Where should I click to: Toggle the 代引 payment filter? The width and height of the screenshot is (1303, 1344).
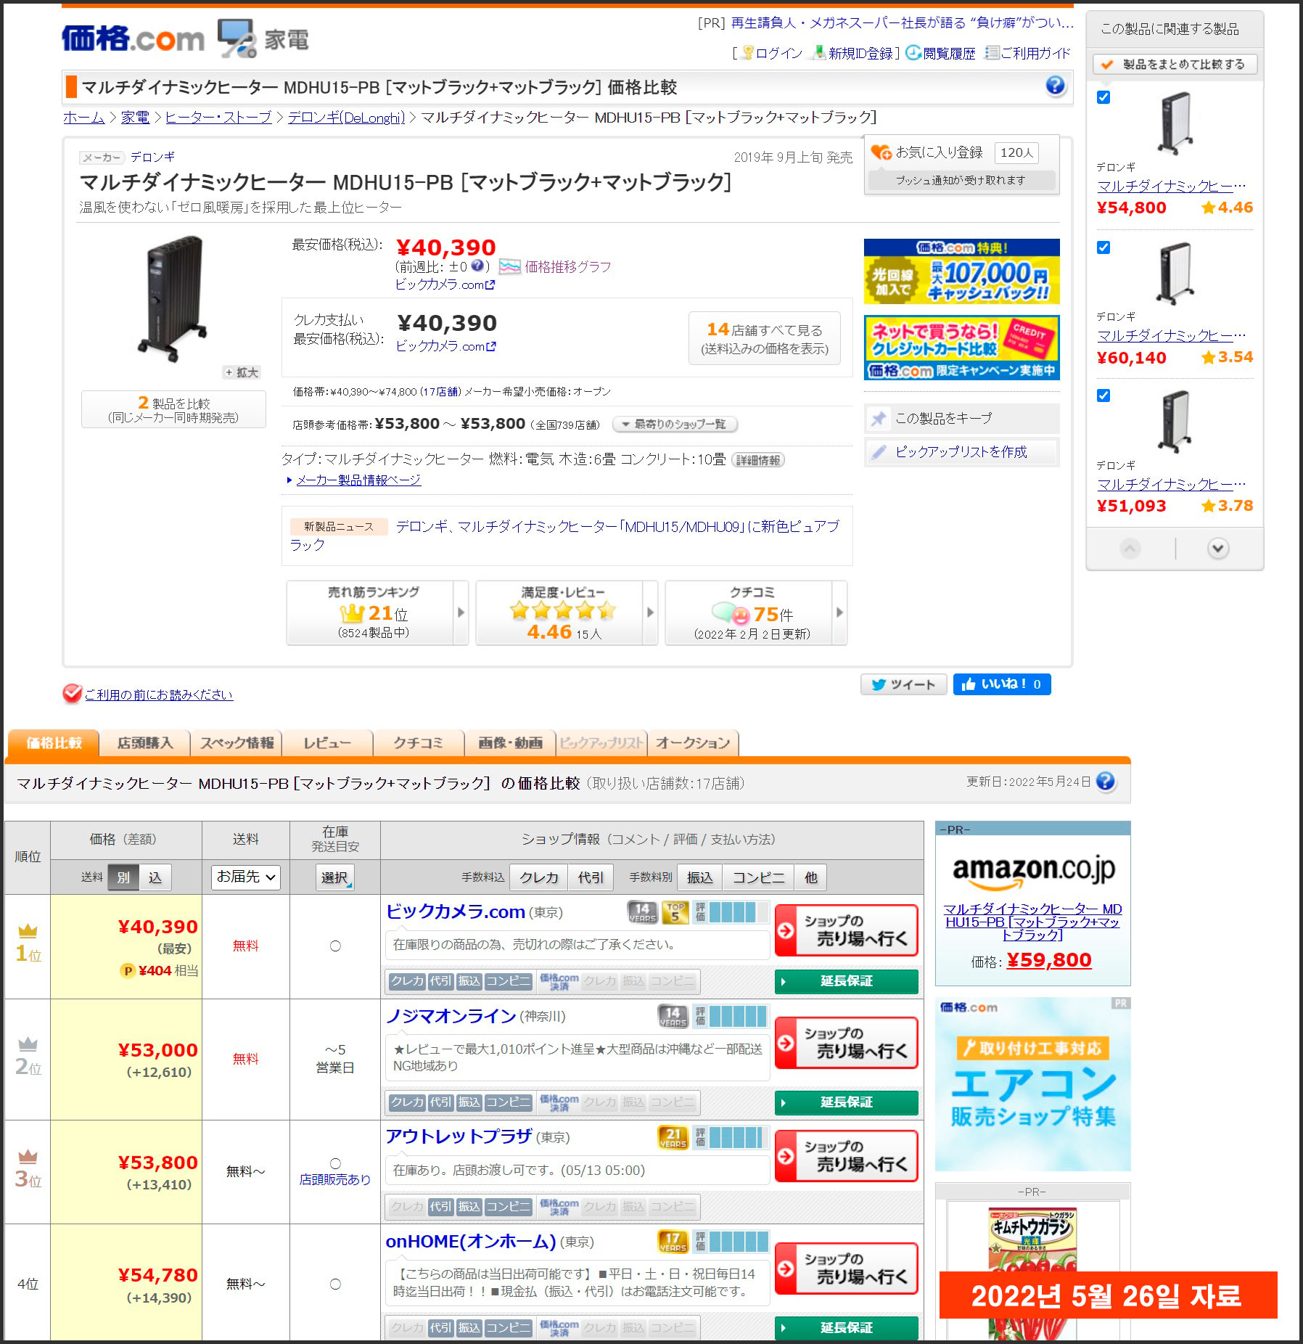(x=591, y=877)
